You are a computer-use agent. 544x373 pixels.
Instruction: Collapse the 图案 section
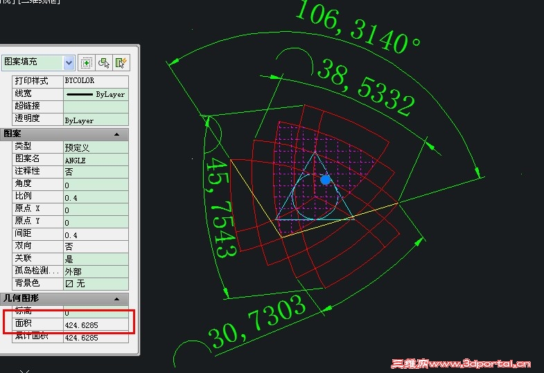pyautogui.click(x=117, y=134)
